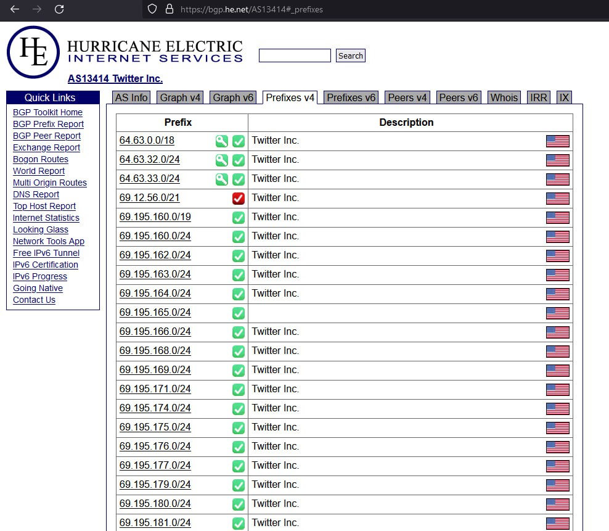Click US flag icon in 64.63.0.0/18 row

pos(558,141)
